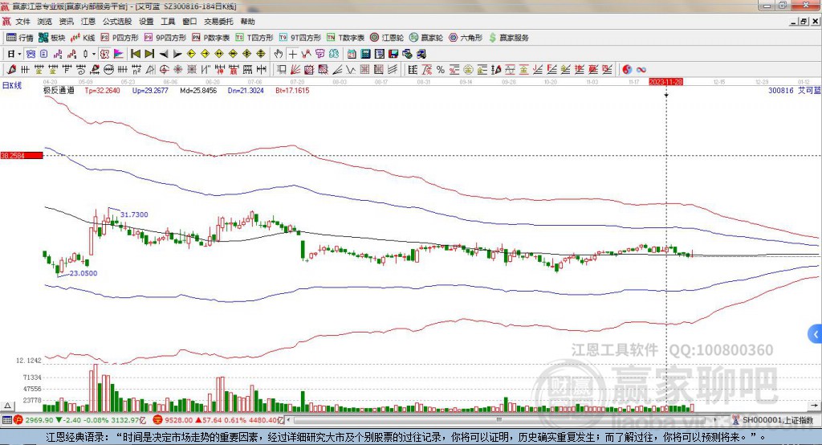Open the 公式选股 menu
This screenshot has width=822, height=445.
[x=117, y=22]
